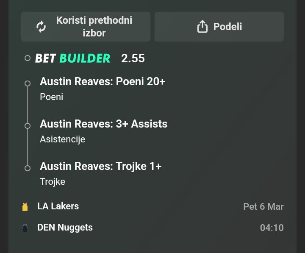The image size is (305, 253).
Task: Open Austin Reaves: Poeni 20+ selection
Action: pos(103,81)
